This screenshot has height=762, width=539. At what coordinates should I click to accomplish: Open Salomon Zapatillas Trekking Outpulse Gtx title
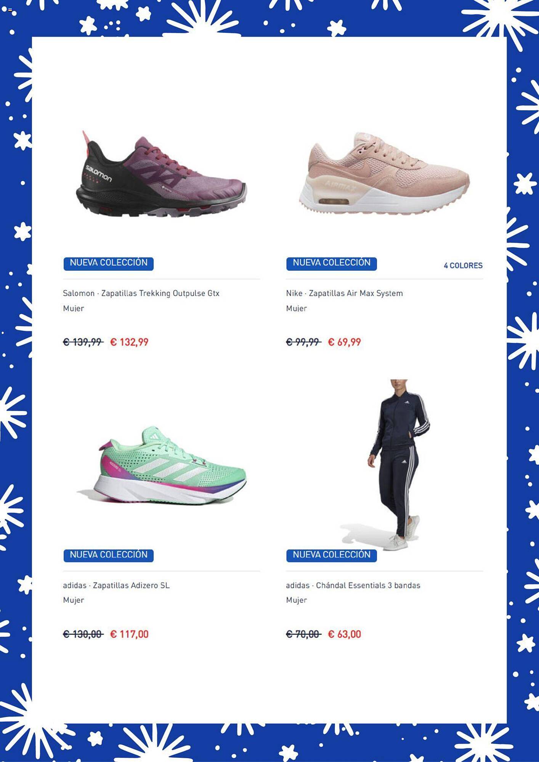pos(141,293)
